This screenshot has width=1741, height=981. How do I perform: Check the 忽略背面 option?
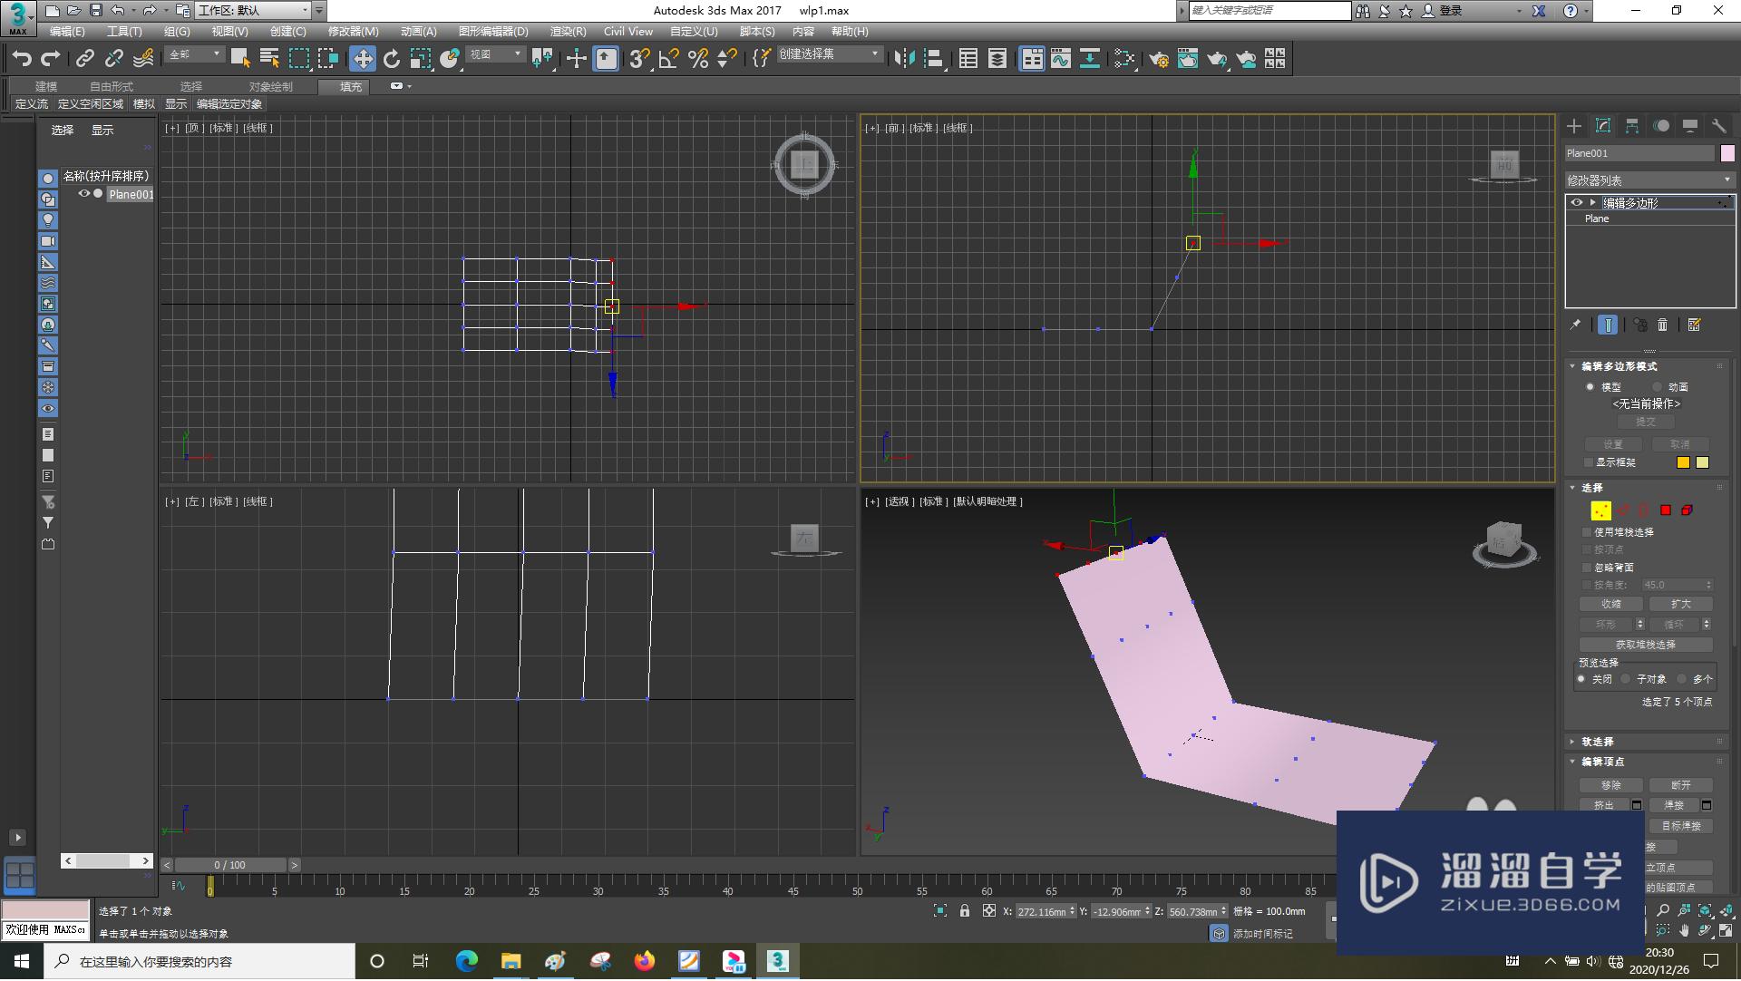coord(1588,568)
